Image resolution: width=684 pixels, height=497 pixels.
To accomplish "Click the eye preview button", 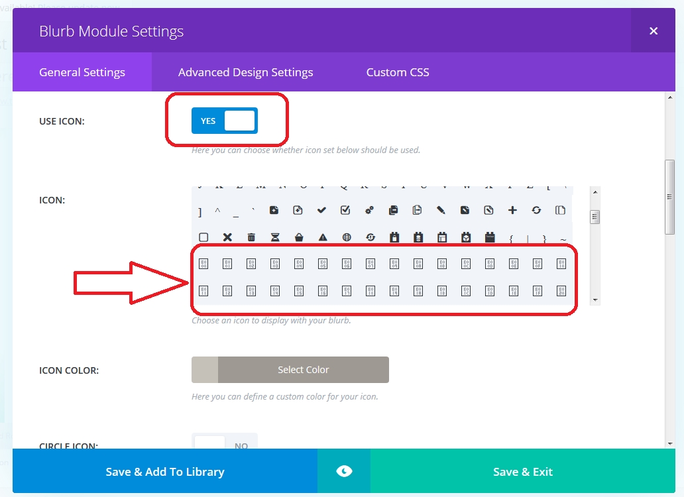I will point(344,471).
